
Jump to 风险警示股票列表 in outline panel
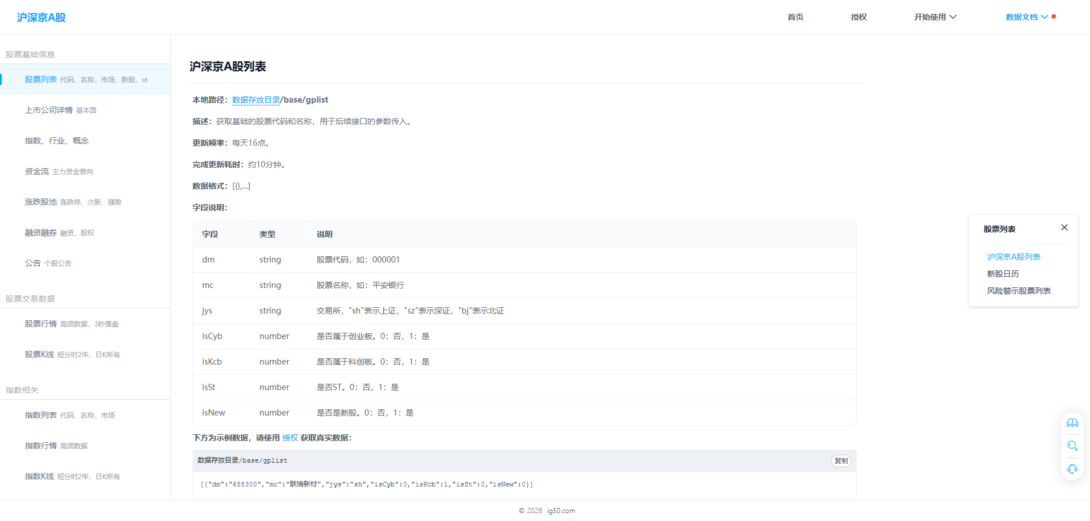pos(1018,291)
